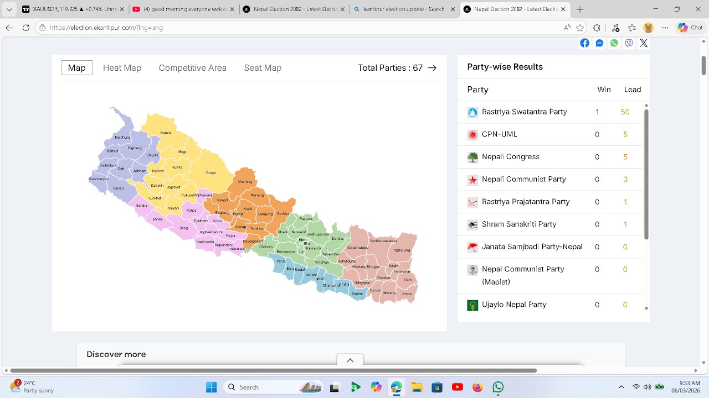
Task: Collapse the bottom panel chevron
Action: click(350, 360)
